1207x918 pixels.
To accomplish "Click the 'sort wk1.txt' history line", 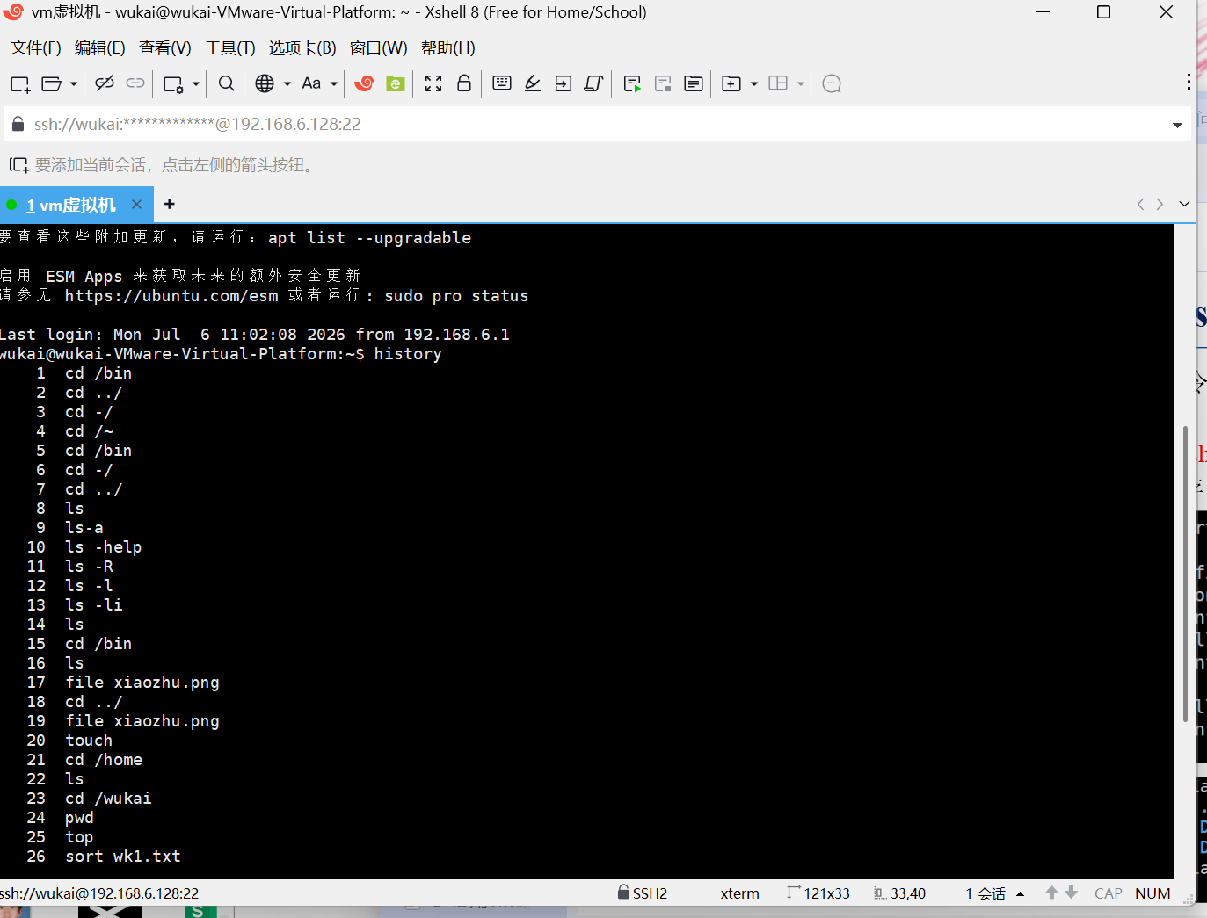I will (123, 857).
